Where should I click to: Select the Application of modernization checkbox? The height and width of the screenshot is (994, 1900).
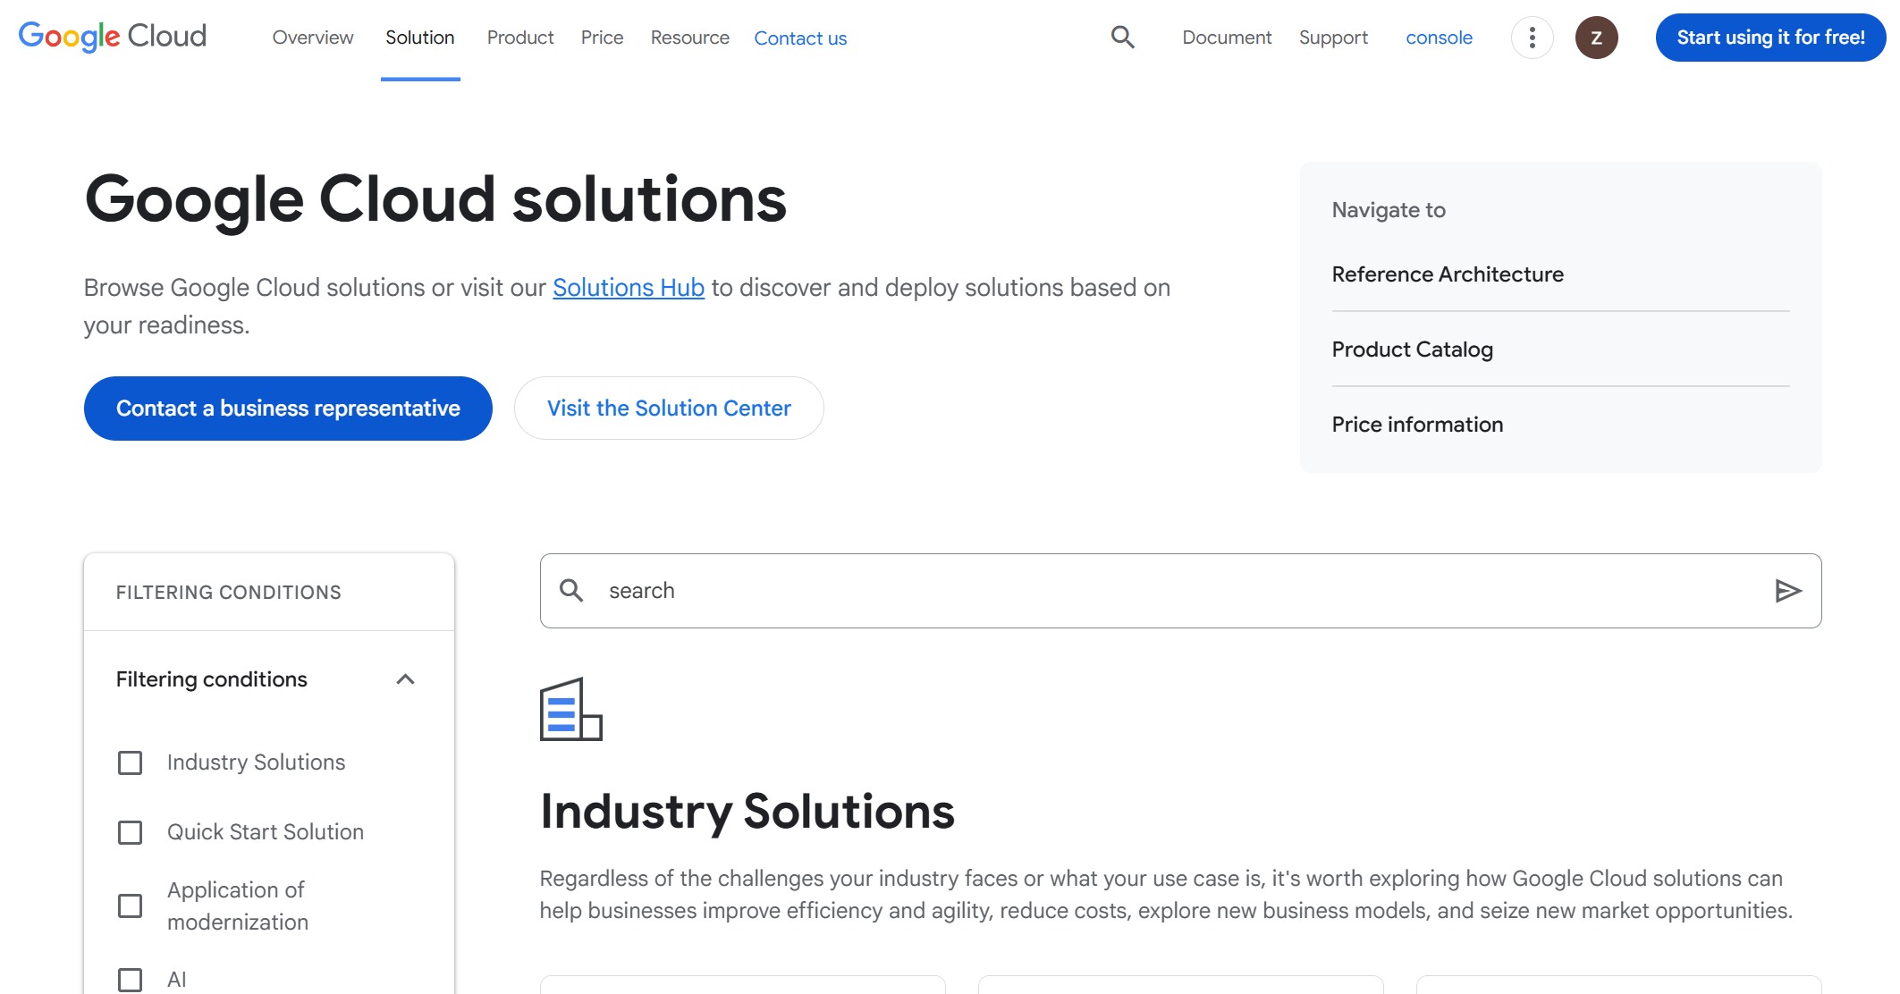[x=130, y=906]
